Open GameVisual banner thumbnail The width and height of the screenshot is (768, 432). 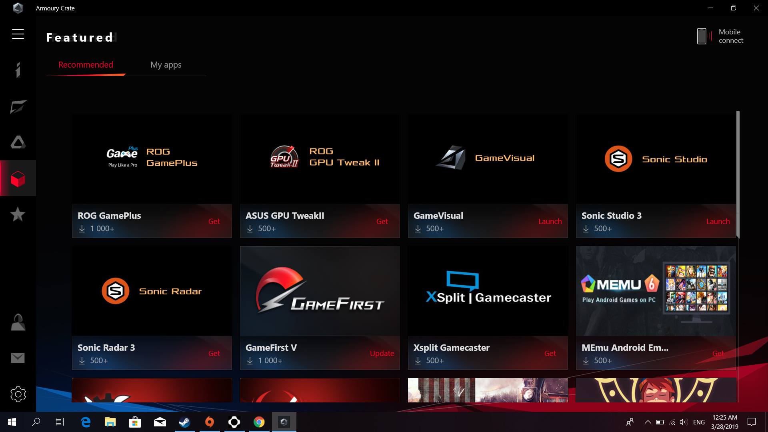[x=488, y=159]
